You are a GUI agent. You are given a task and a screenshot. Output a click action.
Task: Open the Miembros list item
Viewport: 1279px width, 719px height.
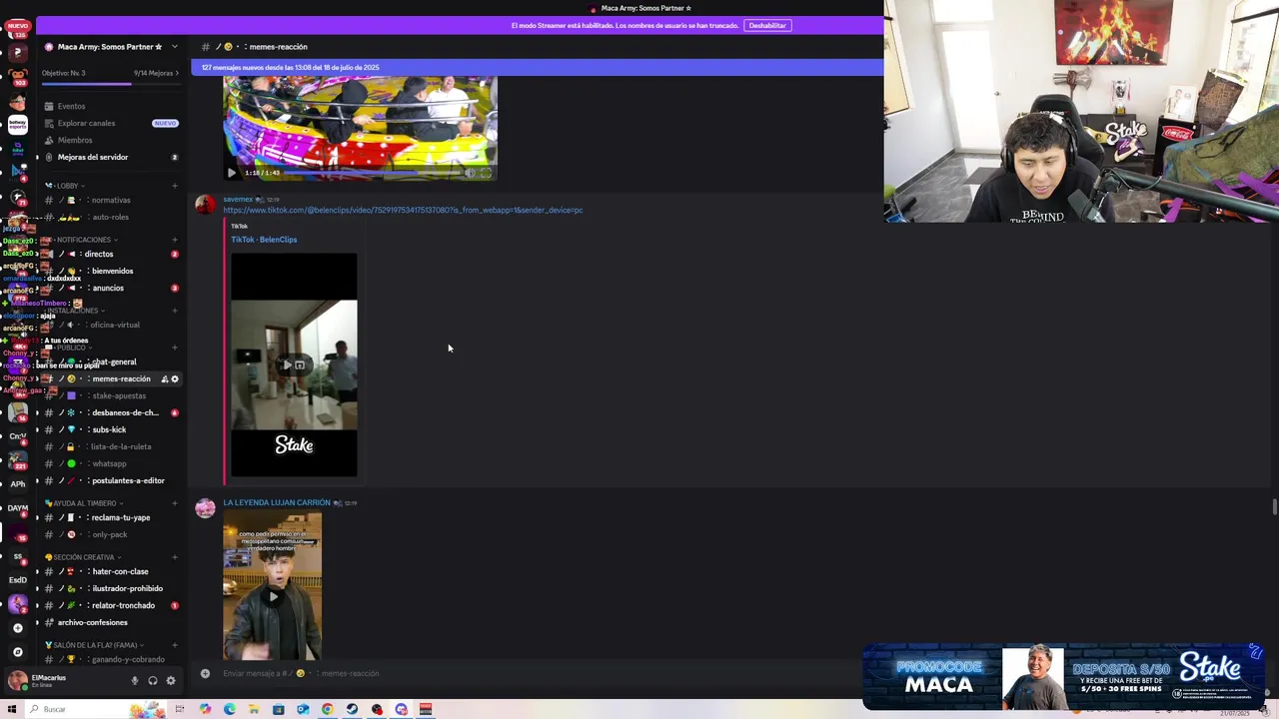tap(75, 140)
